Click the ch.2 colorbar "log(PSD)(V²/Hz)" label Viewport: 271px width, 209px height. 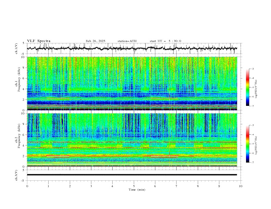click(x=256, y=145)
